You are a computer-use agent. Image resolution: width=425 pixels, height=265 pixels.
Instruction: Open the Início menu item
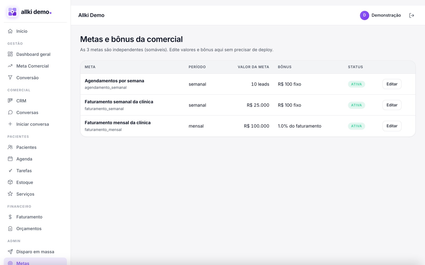35,31
